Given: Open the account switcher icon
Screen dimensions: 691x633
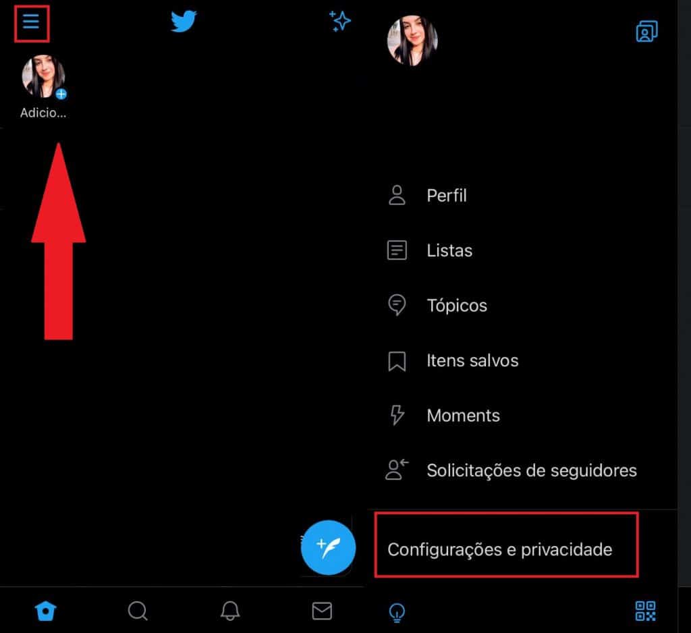Looking at the screenshot, I should click(646, 31).
